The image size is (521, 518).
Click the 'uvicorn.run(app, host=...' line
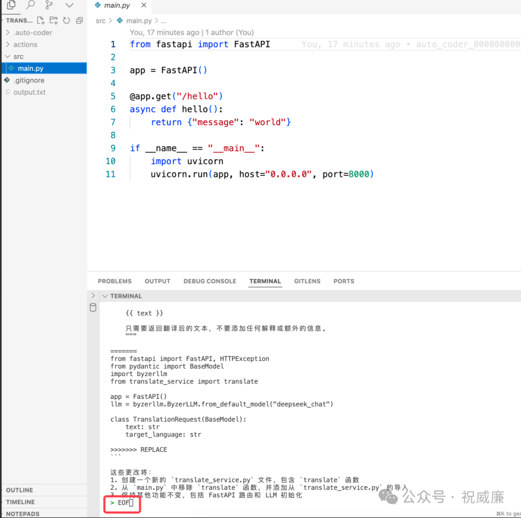pos(262,174)
